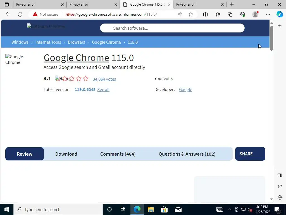Viewport: 286px width, 215px height.
Task: Open tab actions menu icon
Action: click(7, 4)
